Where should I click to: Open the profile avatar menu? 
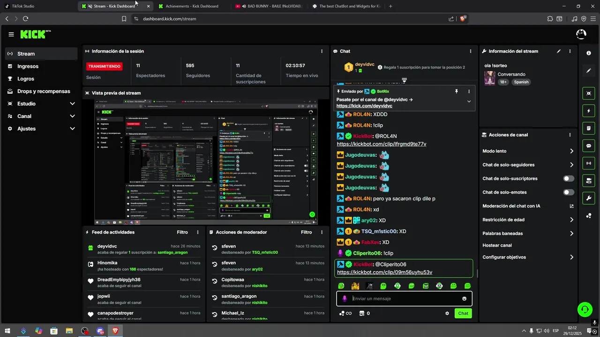[581, 34]
